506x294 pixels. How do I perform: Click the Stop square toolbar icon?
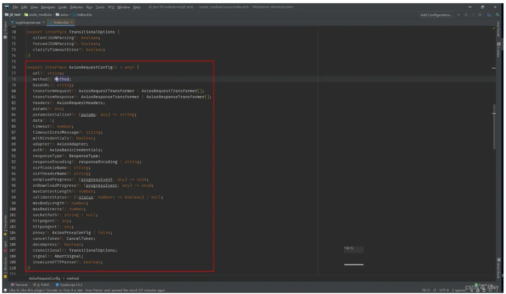pos(480,15)
